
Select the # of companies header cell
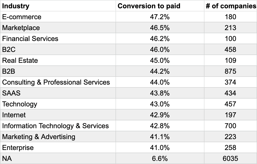pos(231,6)
